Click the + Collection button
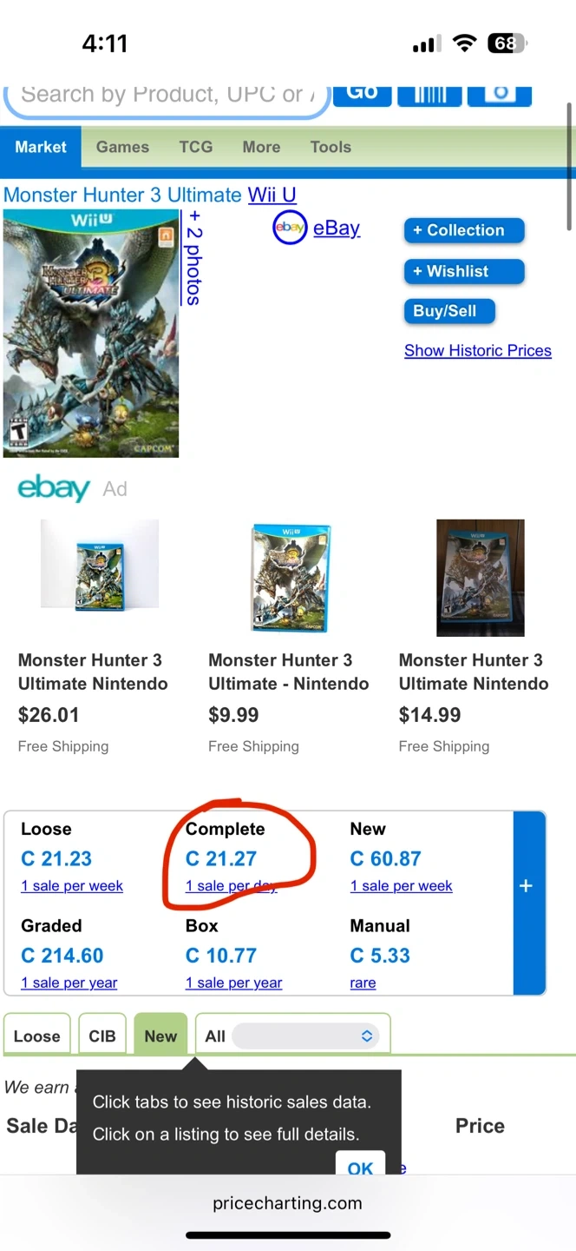The image size is (576, 1251). click(464, 230)
